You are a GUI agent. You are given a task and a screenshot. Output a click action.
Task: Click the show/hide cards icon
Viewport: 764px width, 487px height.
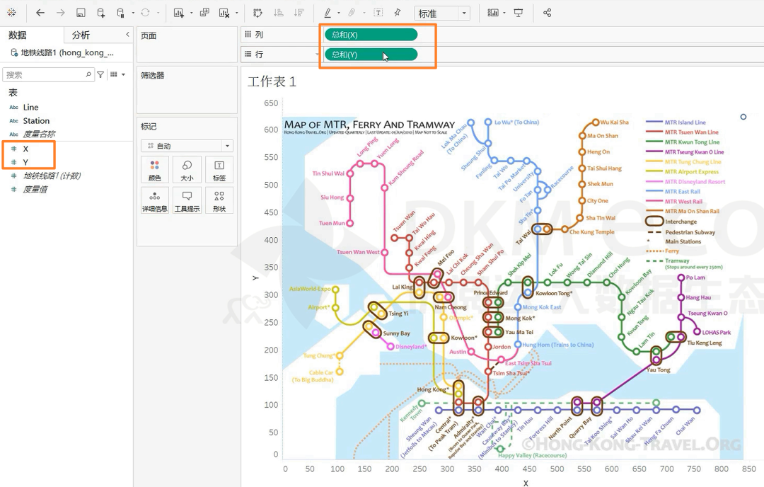[x=493, y=13]
